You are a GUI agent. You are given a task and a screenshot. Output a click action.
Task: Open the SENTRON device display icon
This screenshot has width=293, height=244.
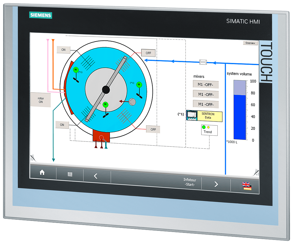pos(192,115)
